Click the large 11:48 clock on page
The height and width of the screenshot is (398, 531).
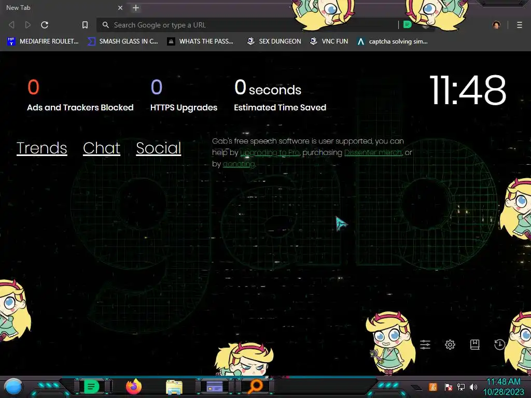click(468, 90)
